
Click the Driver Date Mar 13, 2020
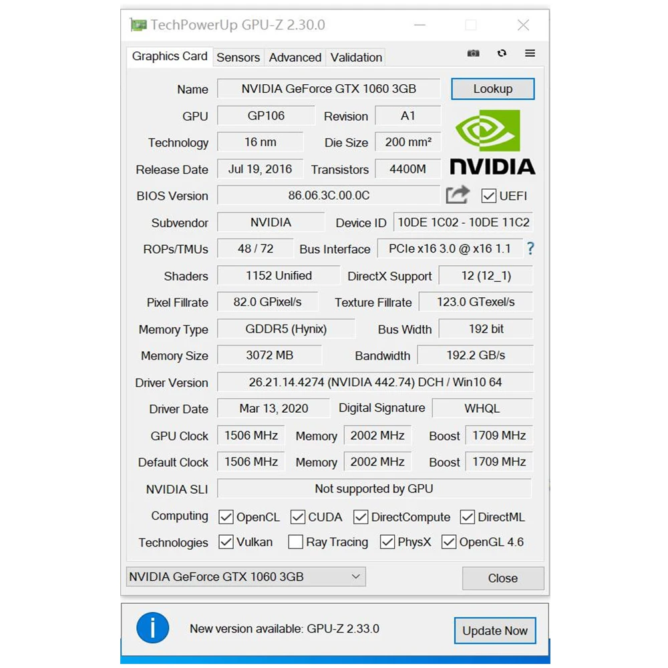[x=273, y=408]
